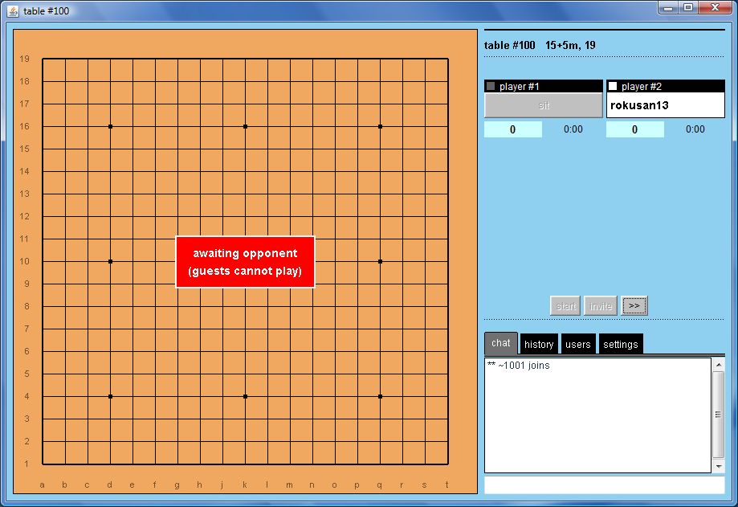Click the start button

point(565,305)
